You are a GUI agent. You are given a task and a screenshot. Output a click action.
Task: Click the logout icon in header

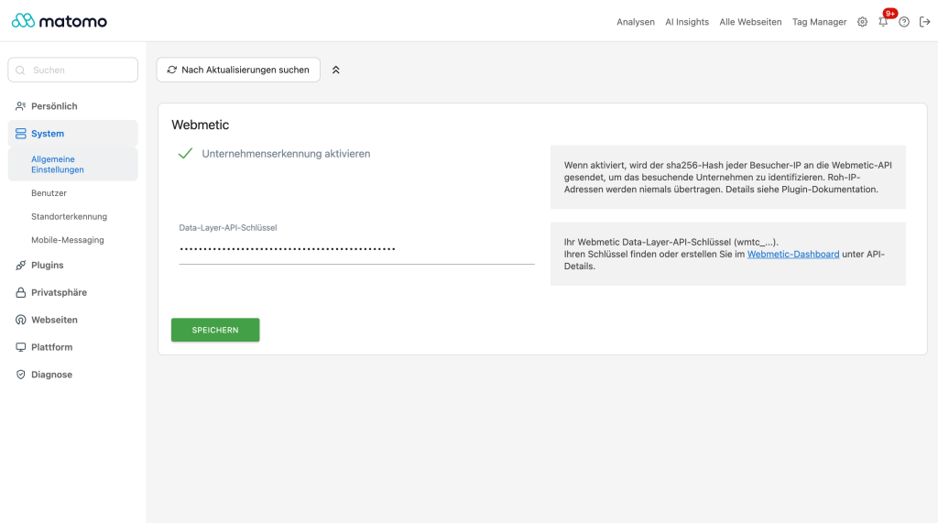pos(925,22)
